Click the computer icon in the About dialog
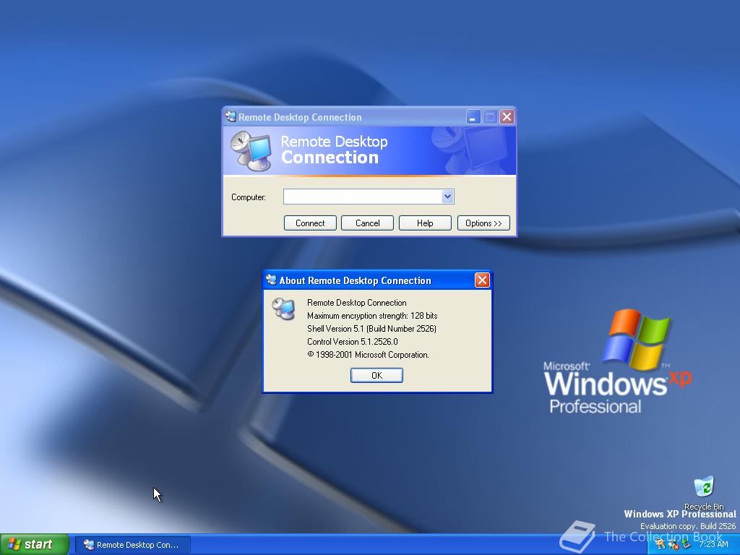 [283, 309]
